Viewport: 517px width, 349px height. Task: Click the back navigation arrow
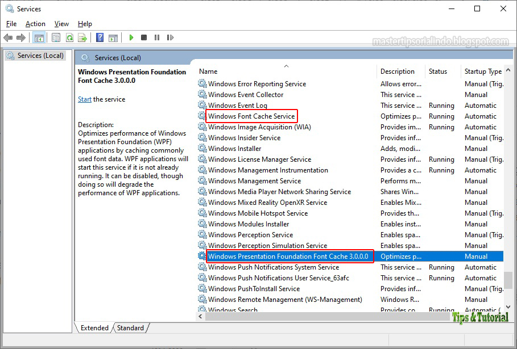[x=7, y=37]
